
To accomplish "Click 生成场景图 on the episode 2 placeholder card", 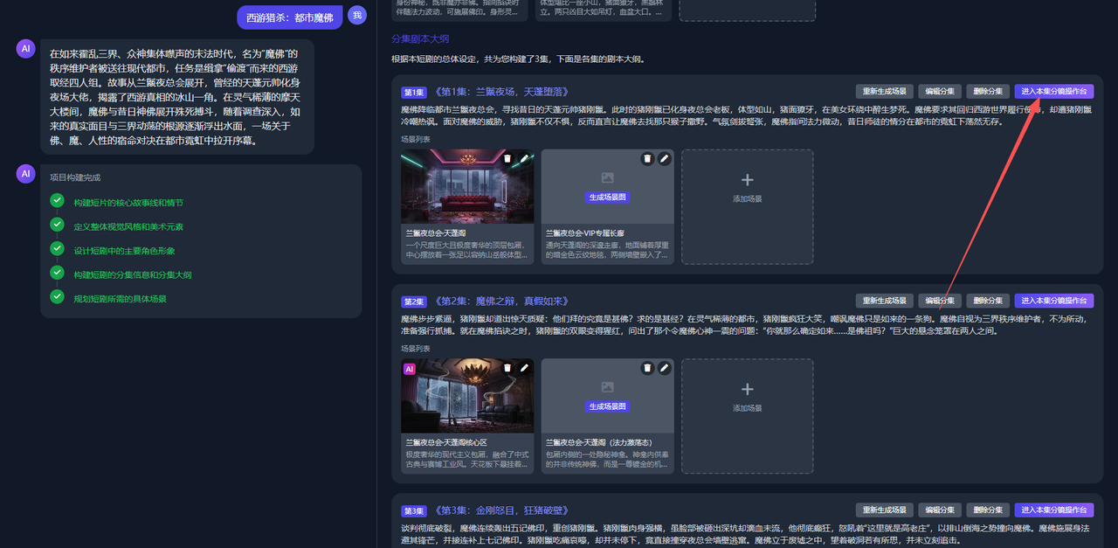I will [x=606, y=406].
